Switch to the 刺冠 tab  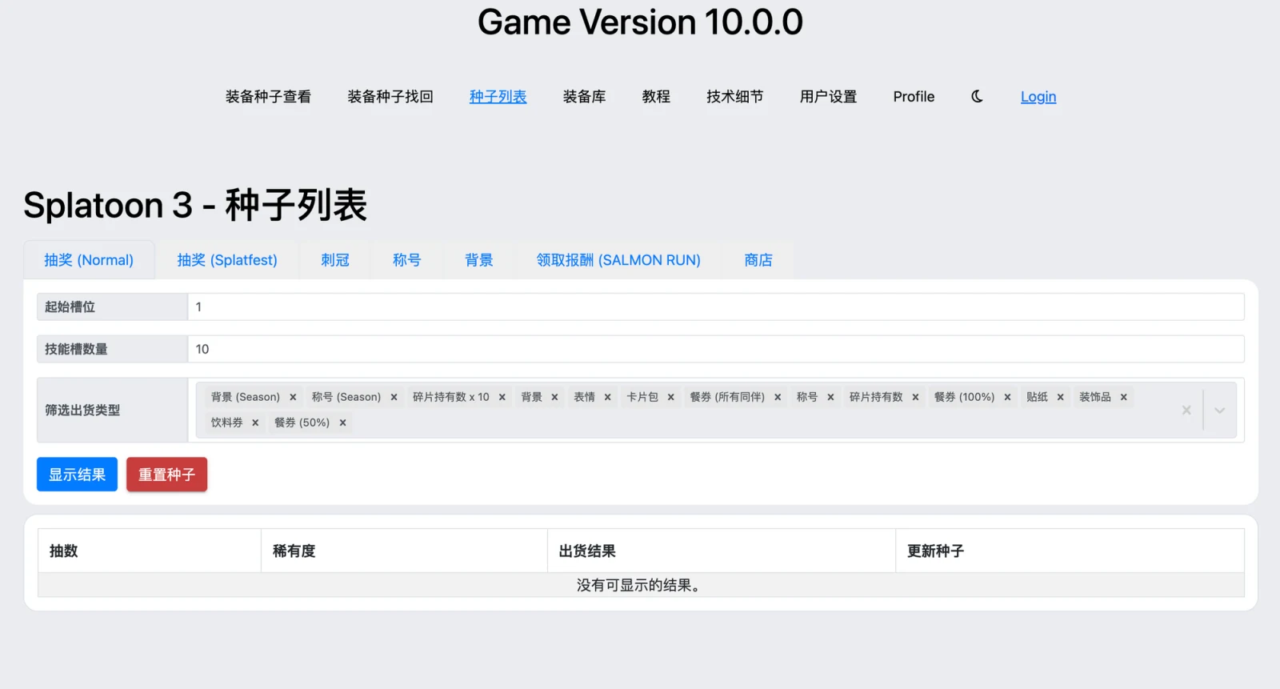point(335,260)
